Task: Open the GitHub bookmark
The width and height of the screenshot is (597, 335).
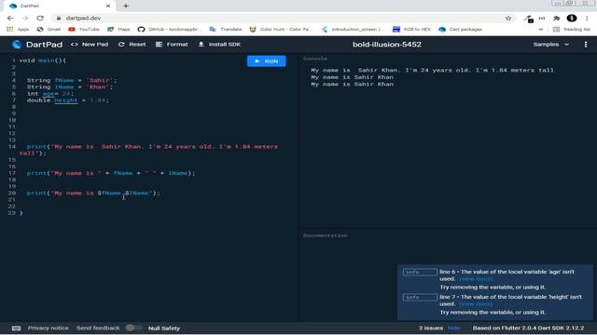Action: 169,29
